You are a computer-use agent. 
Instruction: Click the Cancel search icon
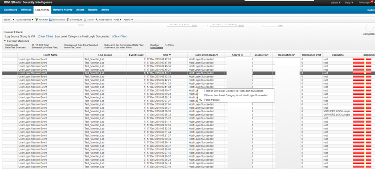pos(85,20)
